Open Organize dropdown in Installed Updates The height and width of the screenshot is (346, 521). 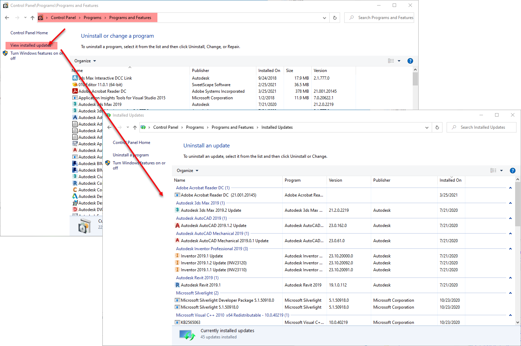click(x=188, y=171)
